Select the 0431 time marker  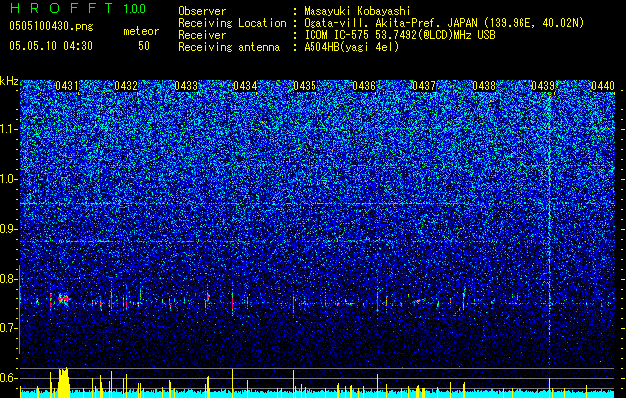pyautogui.click(x=67, y=86)
